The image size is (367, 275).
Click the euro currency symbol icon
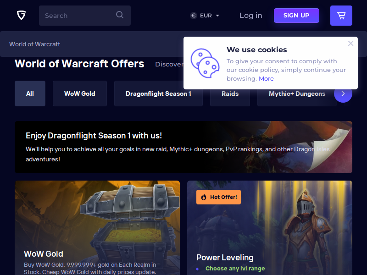tap(194, 16)
